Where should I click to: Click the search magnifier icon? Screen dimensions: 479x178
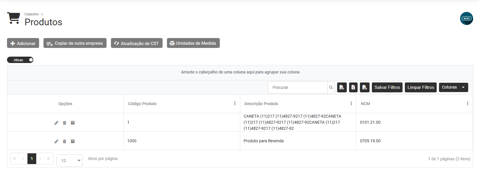331,87
